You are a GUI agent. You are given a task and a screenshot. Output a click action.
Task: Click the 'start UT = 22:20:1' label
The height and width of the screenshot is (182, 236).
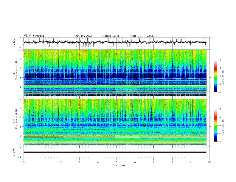(144, 36)
